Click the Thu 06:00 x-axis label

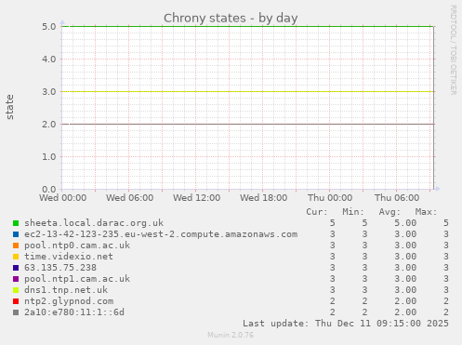pos(397,198)
